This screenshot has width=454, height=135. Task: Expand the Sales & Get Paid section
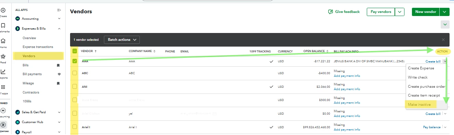coord(59,112)
